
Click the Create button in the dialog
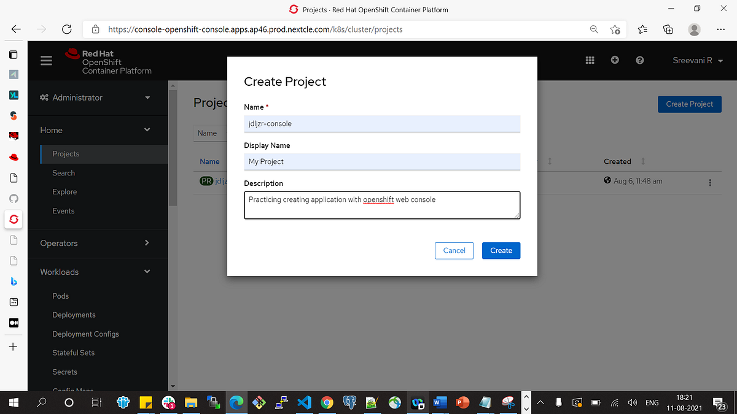point(501,250)
